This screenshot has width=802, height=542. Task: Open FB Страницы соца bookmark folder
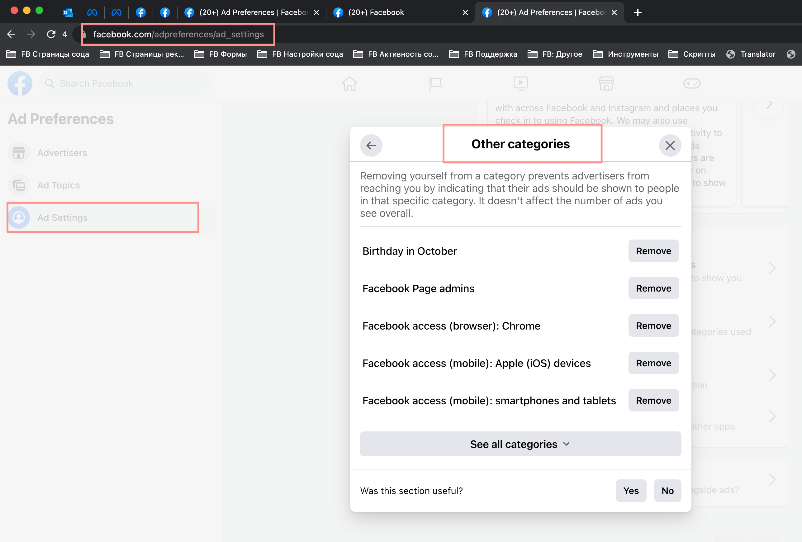point(48,54)
